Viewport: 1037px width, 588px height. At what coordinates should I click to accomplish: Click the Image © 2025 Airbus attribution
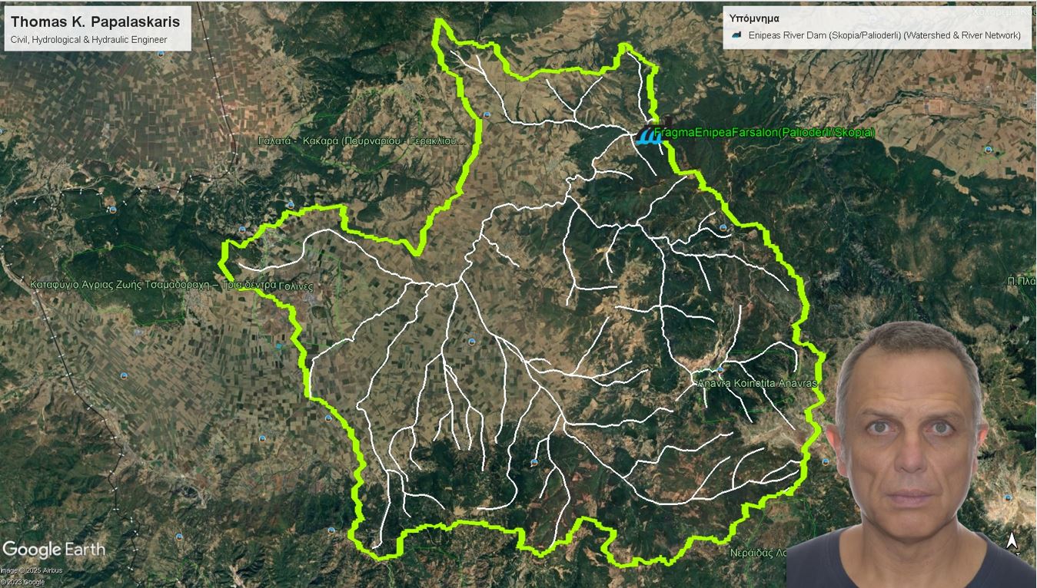32,570
